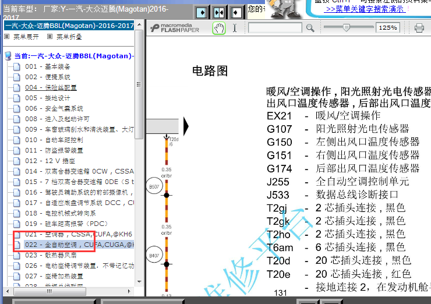
Task: Click the search magnifier icon
Action: point(310,28)
